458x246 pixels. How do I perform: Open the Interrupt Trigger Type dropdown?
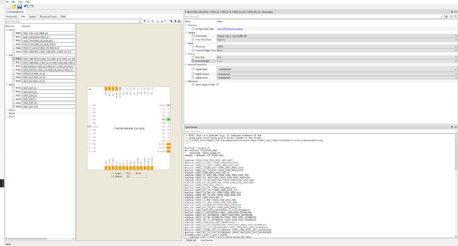pos(337,50)
